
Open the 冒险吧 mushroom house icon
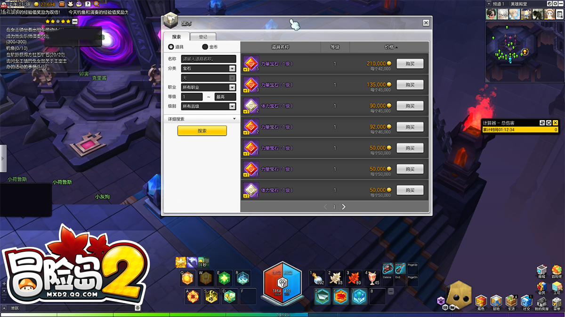tap(557, 271)
